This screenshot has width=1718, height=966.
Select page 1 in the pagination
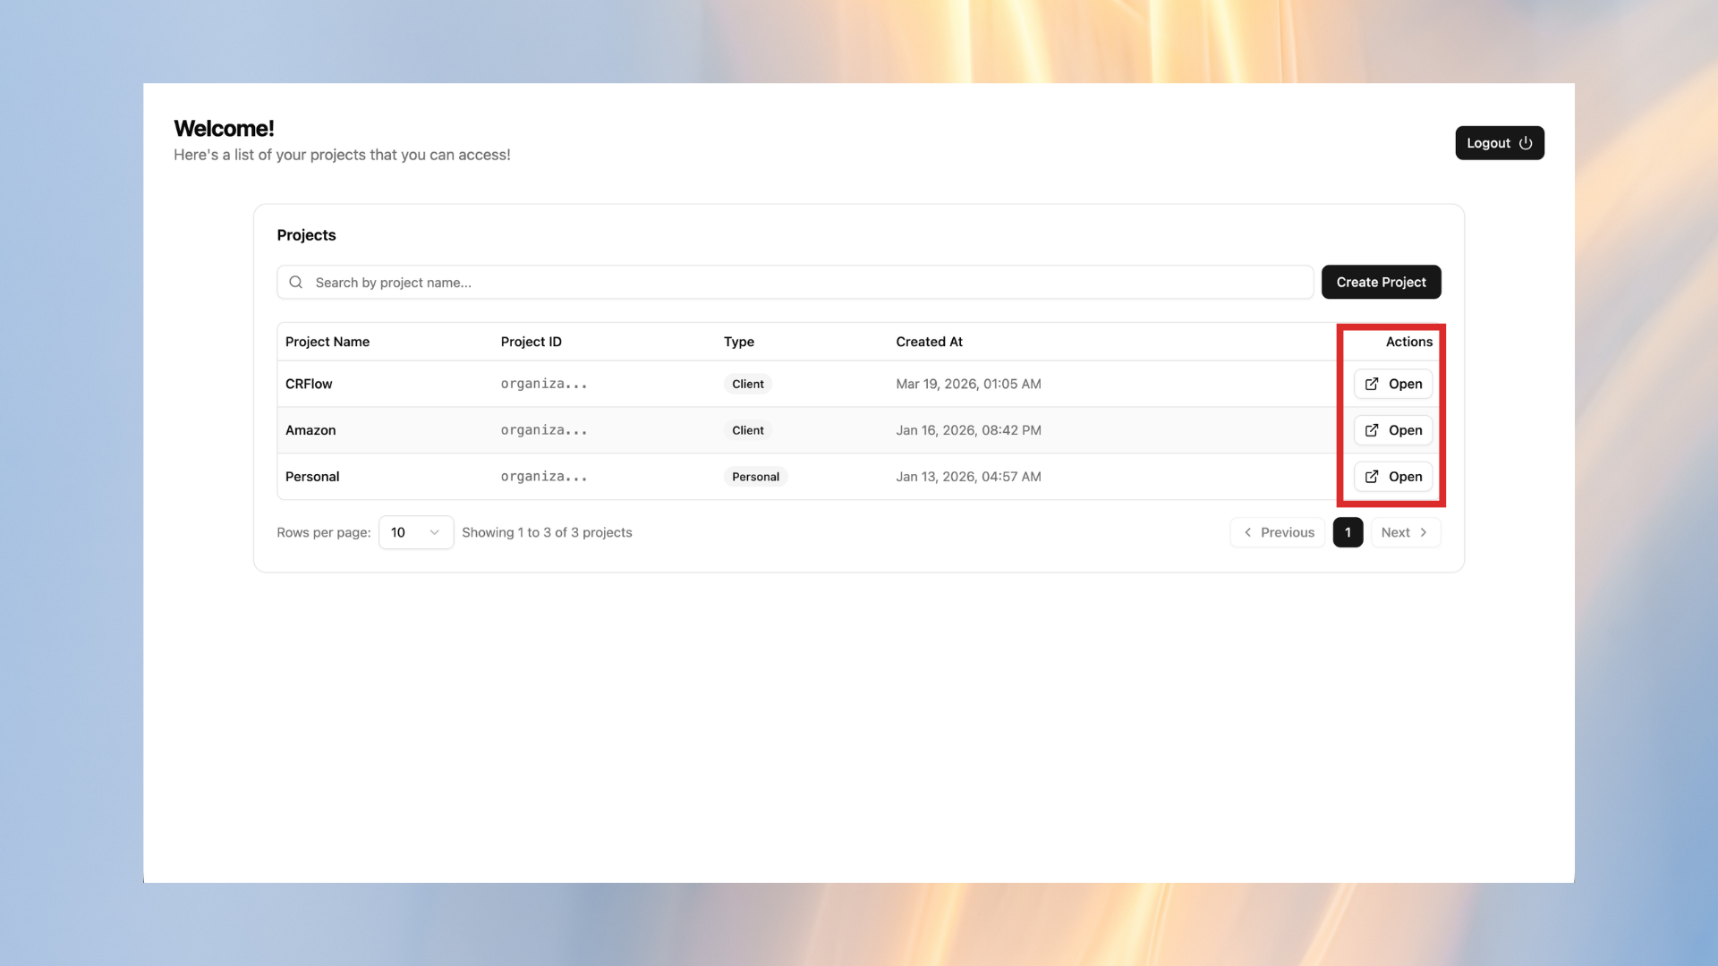(x=1348, y=532)
